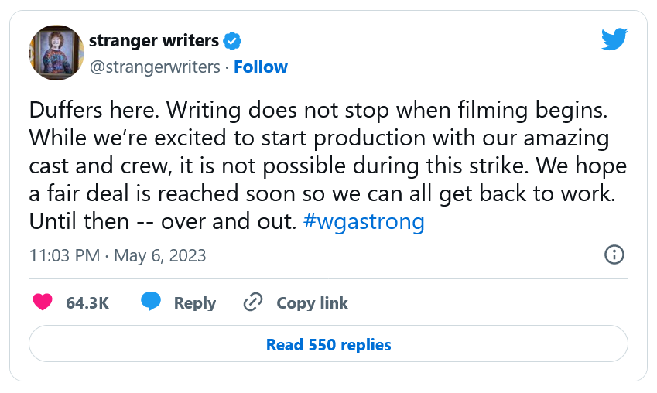
Task: Click the 'over and out' phrase in tweet
Action: pyautogui.click(x=228, y=221)
